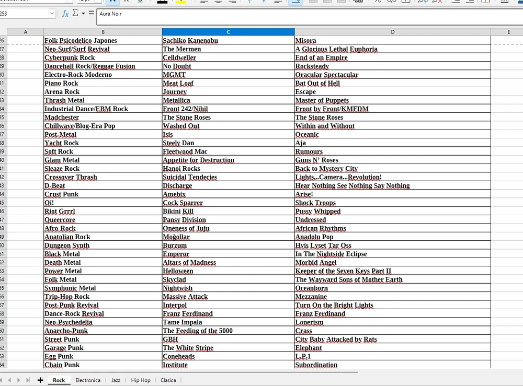
Task: Select cell 'Interpol'
Action: 228,305
